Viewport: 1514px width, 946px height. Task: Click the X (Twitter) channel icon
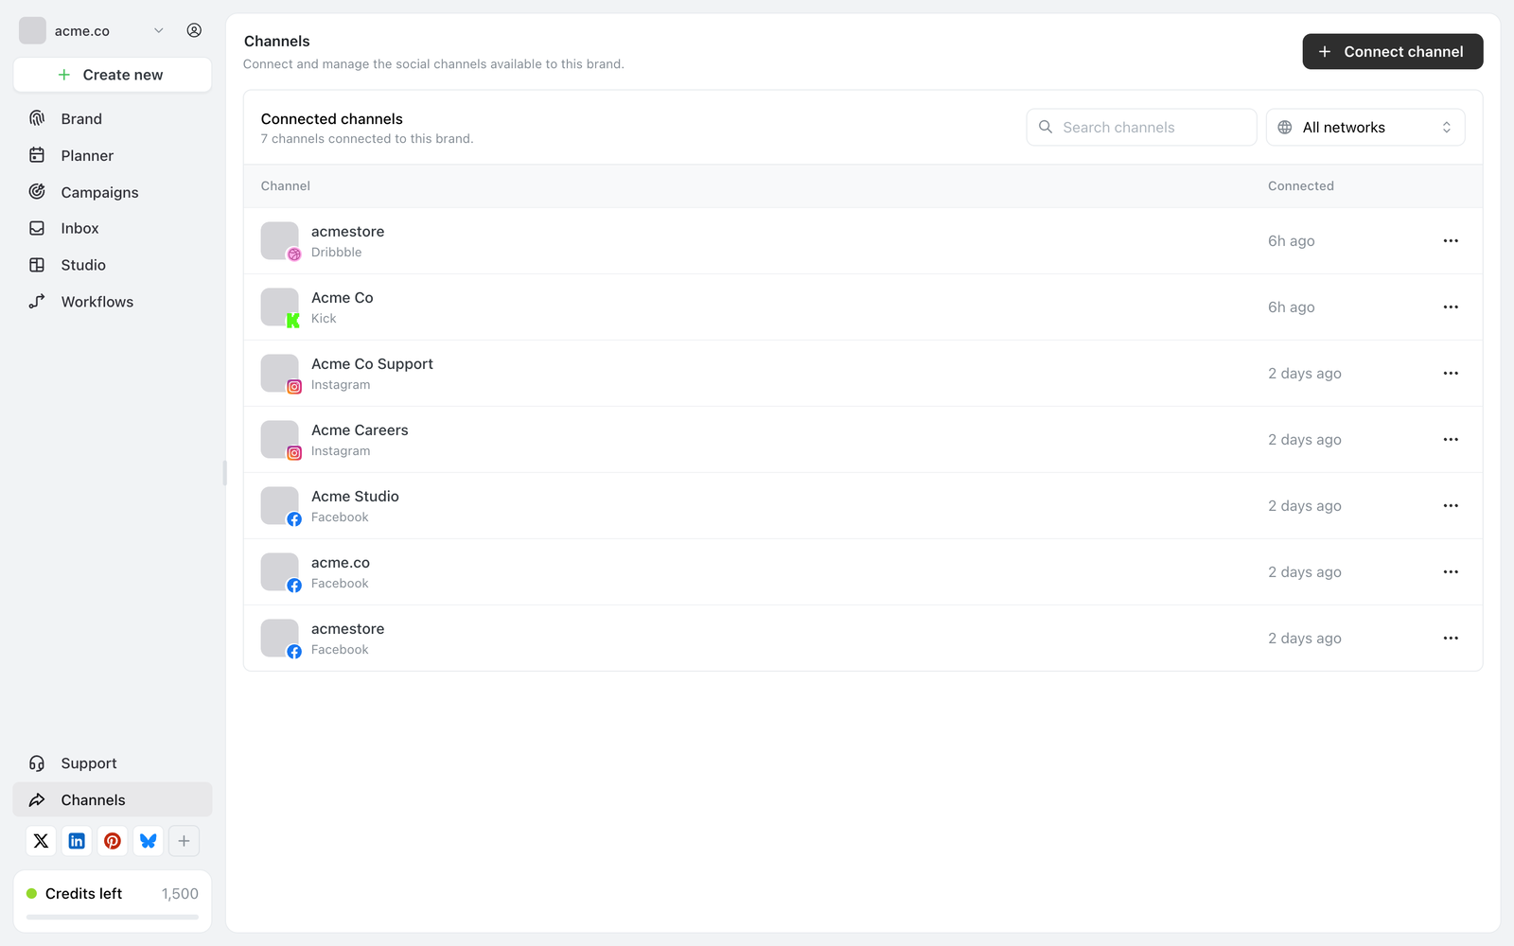pyautogui.click(x=41, y=841)
